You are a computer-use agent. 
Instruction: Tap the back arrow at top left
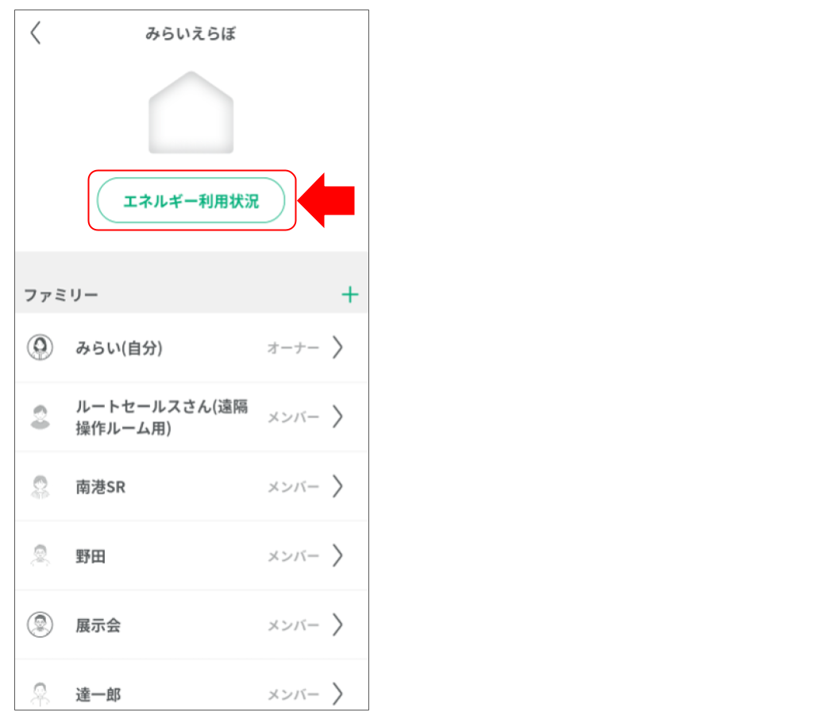36,33
